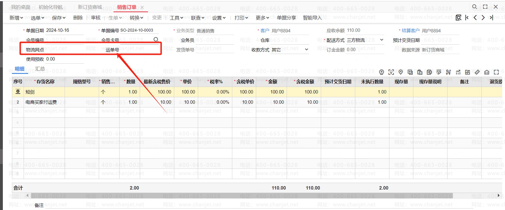Click the gear icon on the 短剑 row
505x210 pixels.
point(18,92)
